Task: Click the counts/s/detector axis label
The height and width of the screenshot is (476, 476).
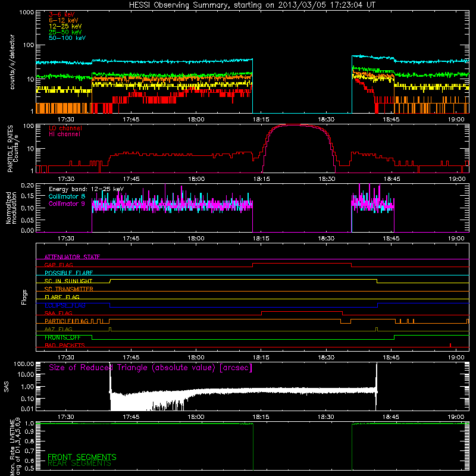Action: (x=12, y=62)
